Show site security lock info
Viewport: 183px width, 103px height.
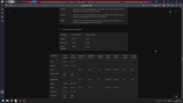tap(15, 5)
